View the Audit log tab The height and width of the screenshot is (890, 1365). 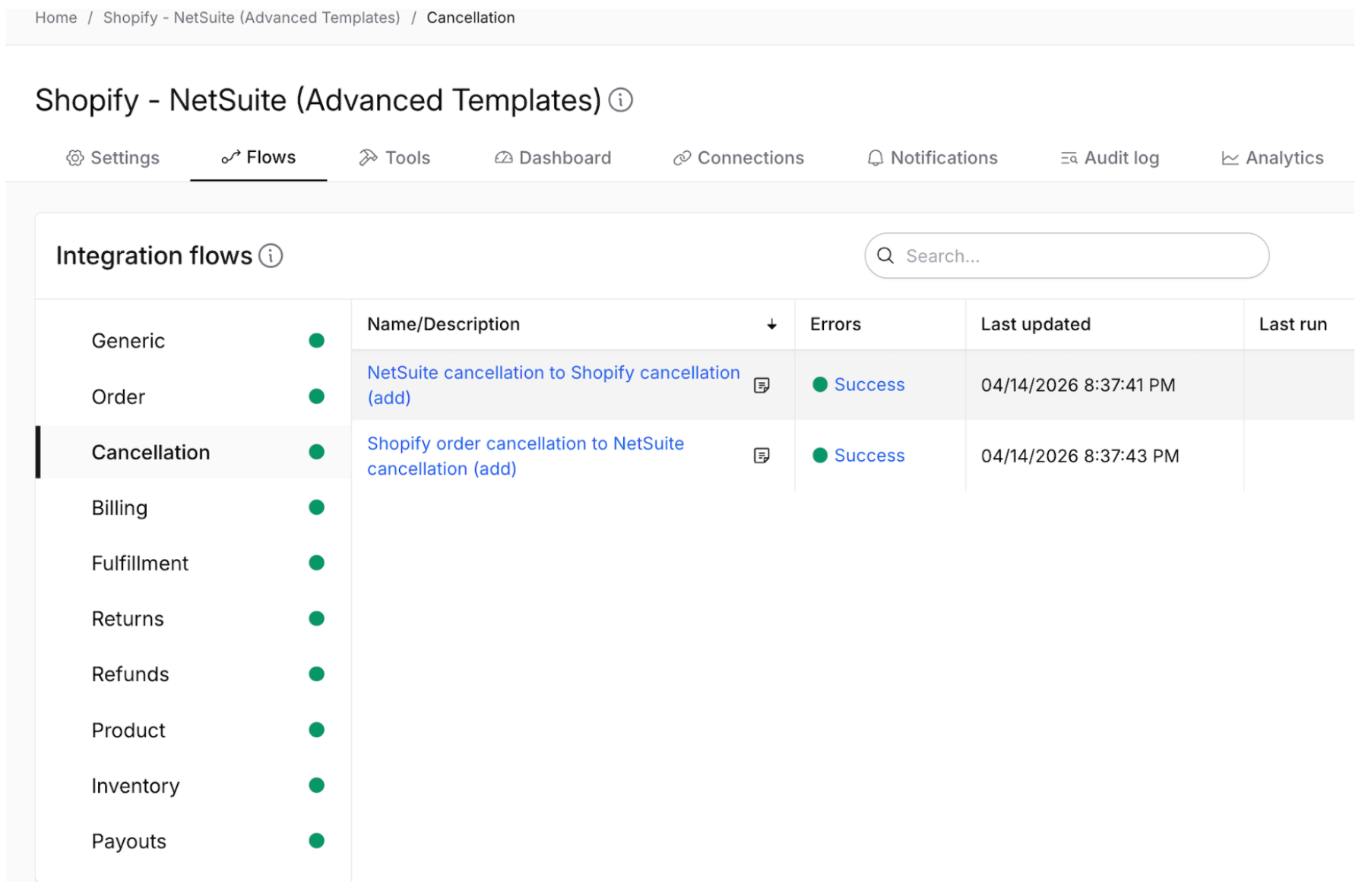1110,158
